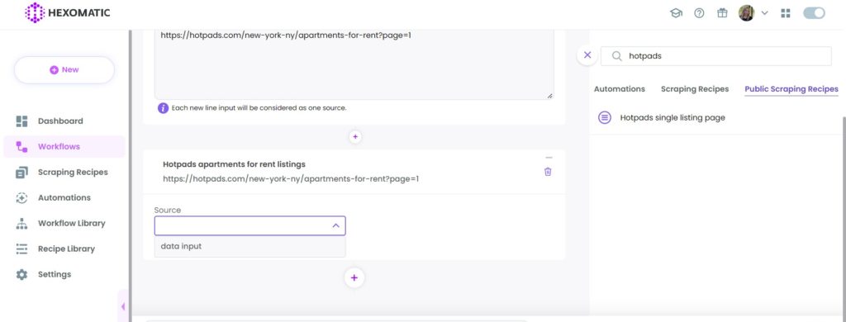Add a step with the large plus button
This screenshot has width=846, height=322.
click(x=354, y=277)
